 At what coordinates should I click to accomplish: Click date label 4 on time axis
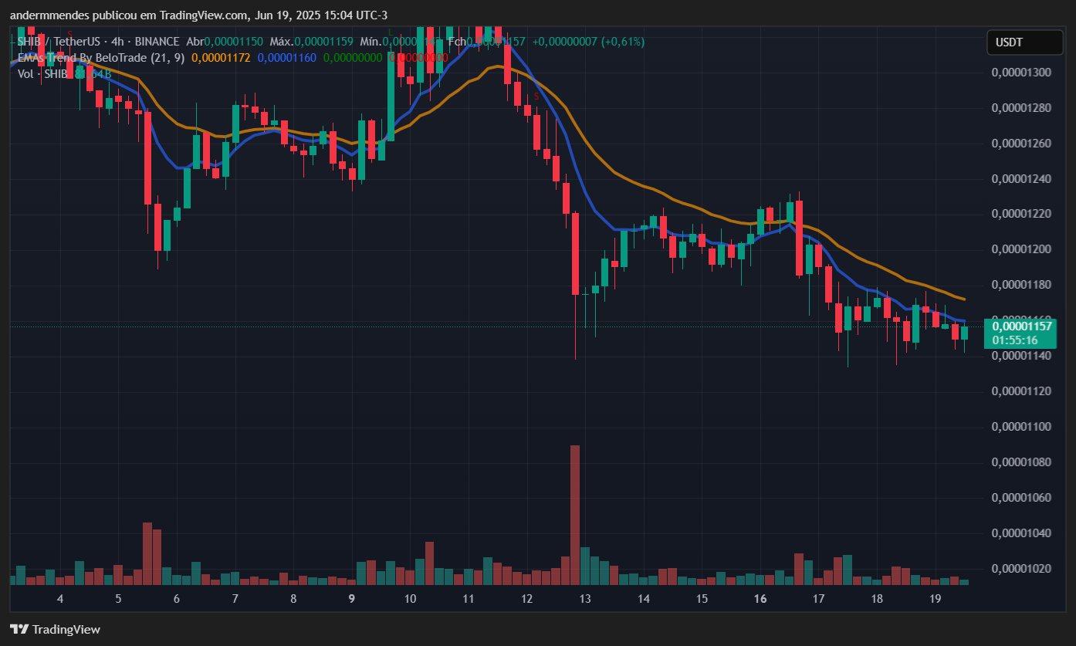[x=59, y=599]
